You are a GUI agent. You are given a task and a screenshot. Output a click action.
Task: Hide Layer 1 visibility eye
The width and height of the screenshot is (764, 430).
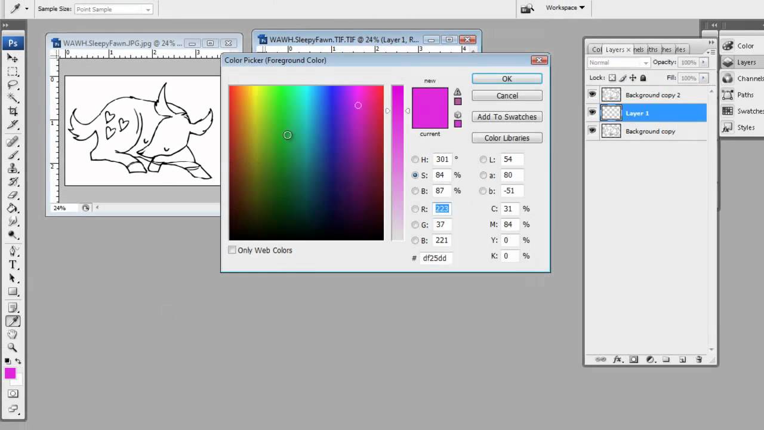(x=592, y=112)
